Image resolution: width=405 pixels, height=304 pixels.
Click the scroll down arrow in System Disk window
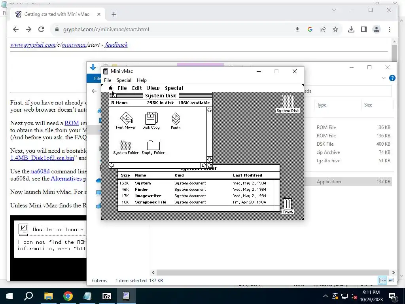[x=210, y=160]
